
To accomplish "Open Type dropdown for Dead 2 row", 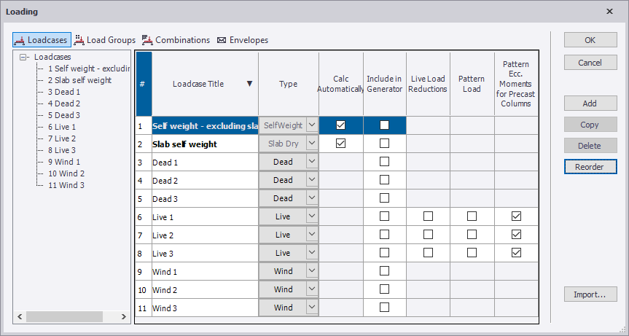I will pyautogui.click(x=312, y=180).
